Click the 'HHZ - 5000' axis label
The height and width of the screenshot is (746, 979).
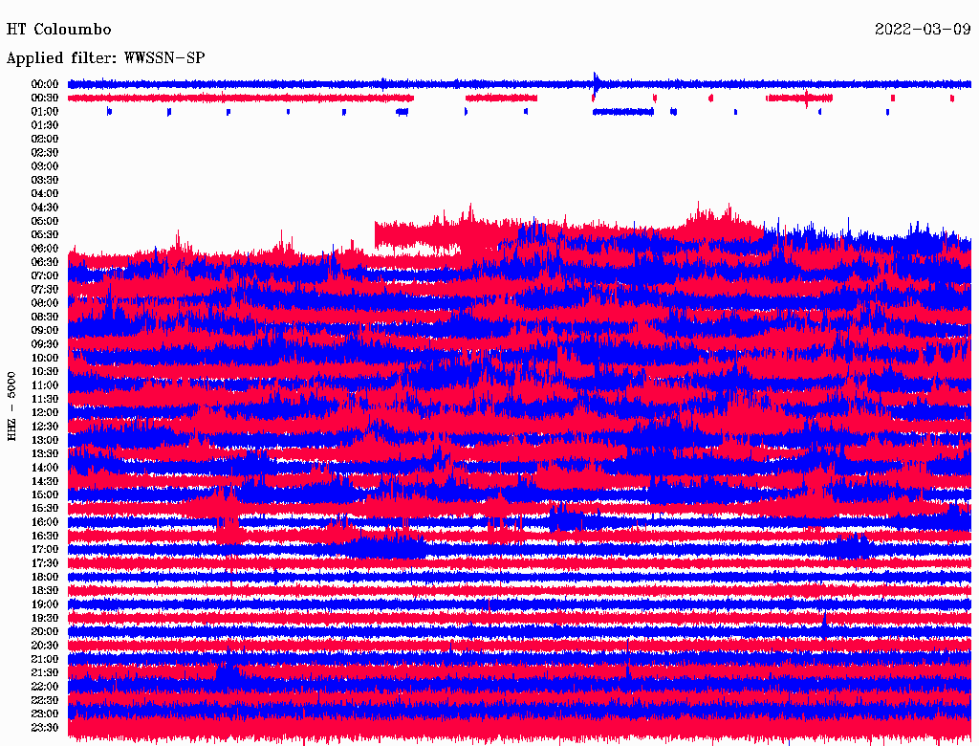[11, 406]
